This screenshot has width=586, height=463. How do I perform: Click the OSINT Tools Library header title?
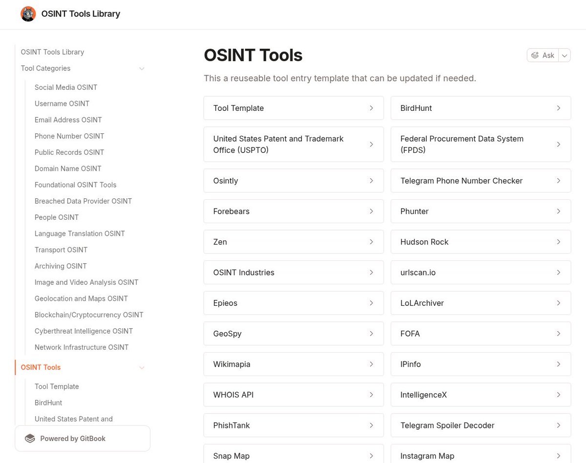[x=81, y=14]
